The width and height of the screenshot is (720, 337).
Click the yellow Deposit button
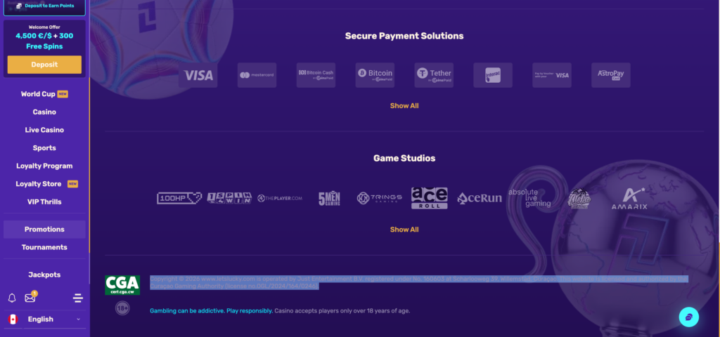pyautogui.click(x=44, y=65)
